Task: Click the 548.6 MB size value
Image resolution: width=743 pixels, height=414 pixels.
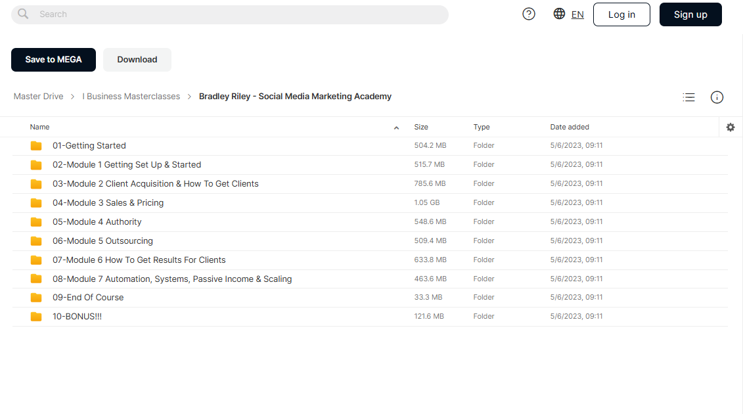Action: pyautogui.click(x=430, y=221)
